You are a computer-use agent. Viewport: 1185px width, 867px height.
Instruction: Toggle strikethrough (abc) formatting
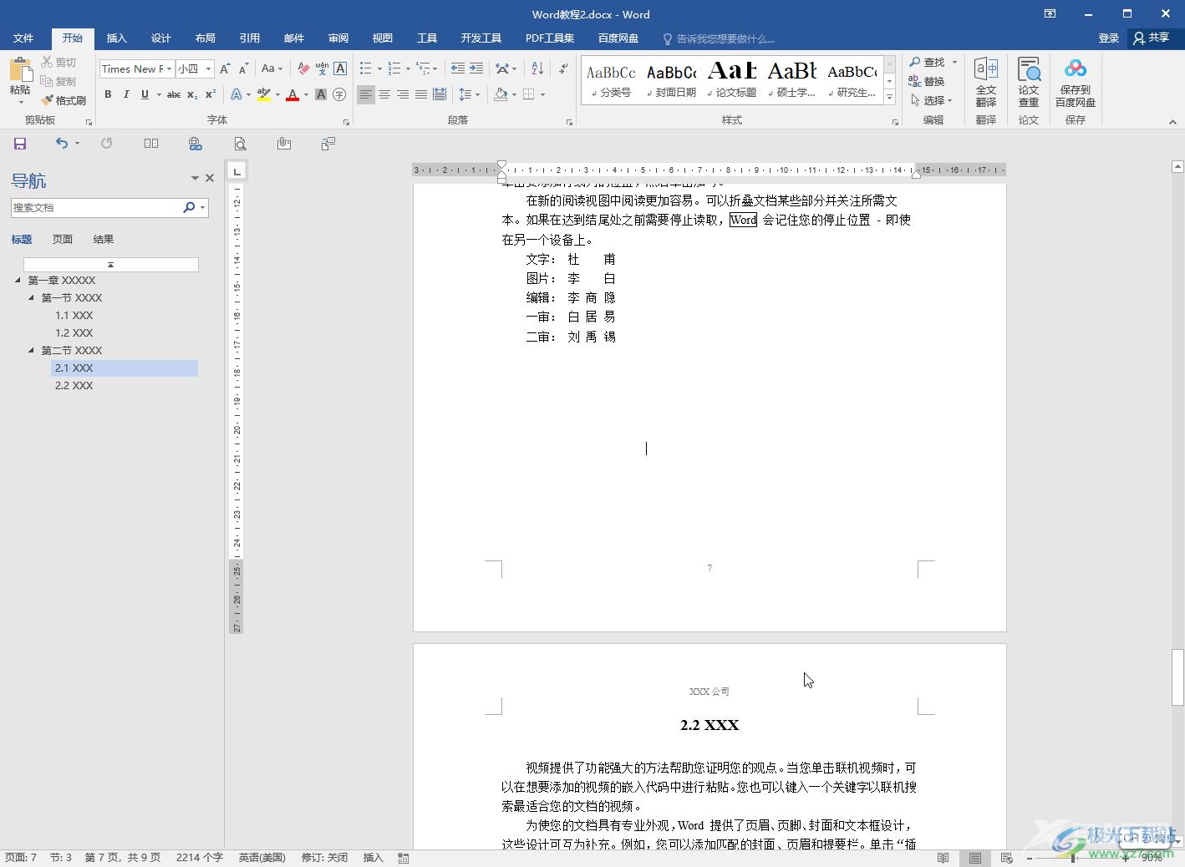coord(174,94)
